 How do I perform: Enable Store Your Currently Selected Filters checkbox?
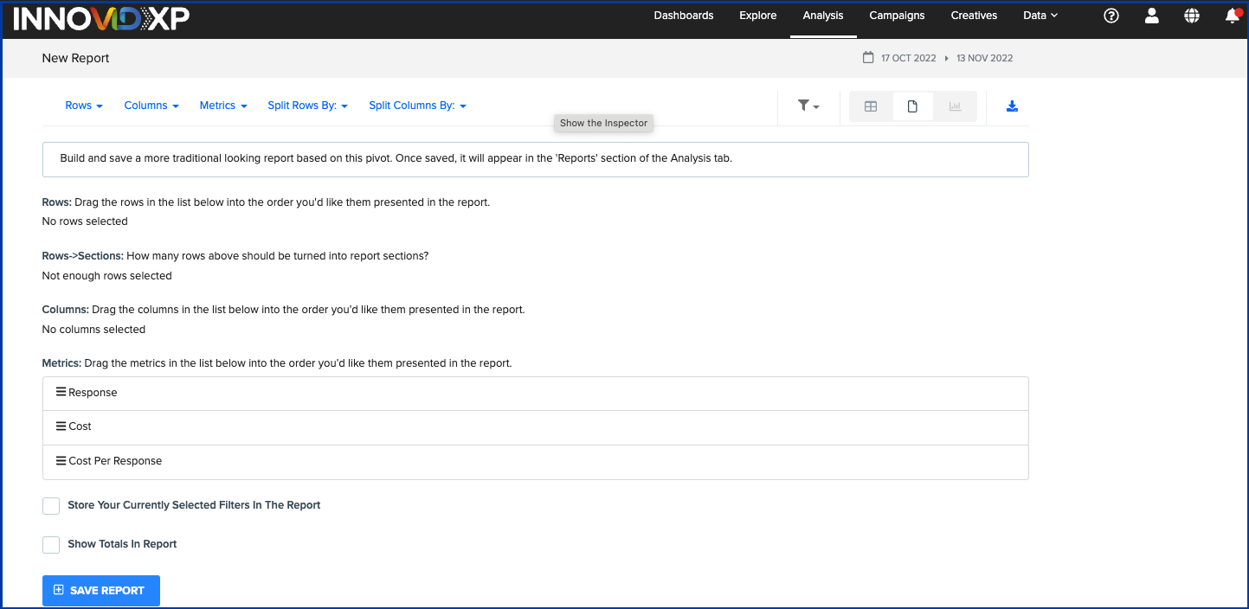[51, 506]
